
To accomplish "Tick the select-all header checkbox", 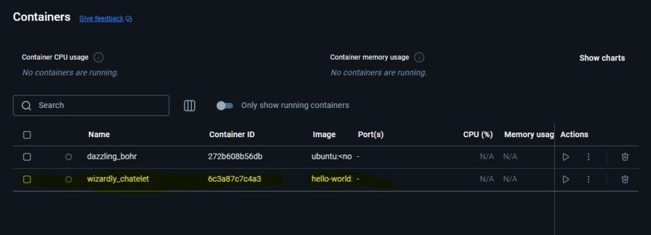I will [27, 135].
